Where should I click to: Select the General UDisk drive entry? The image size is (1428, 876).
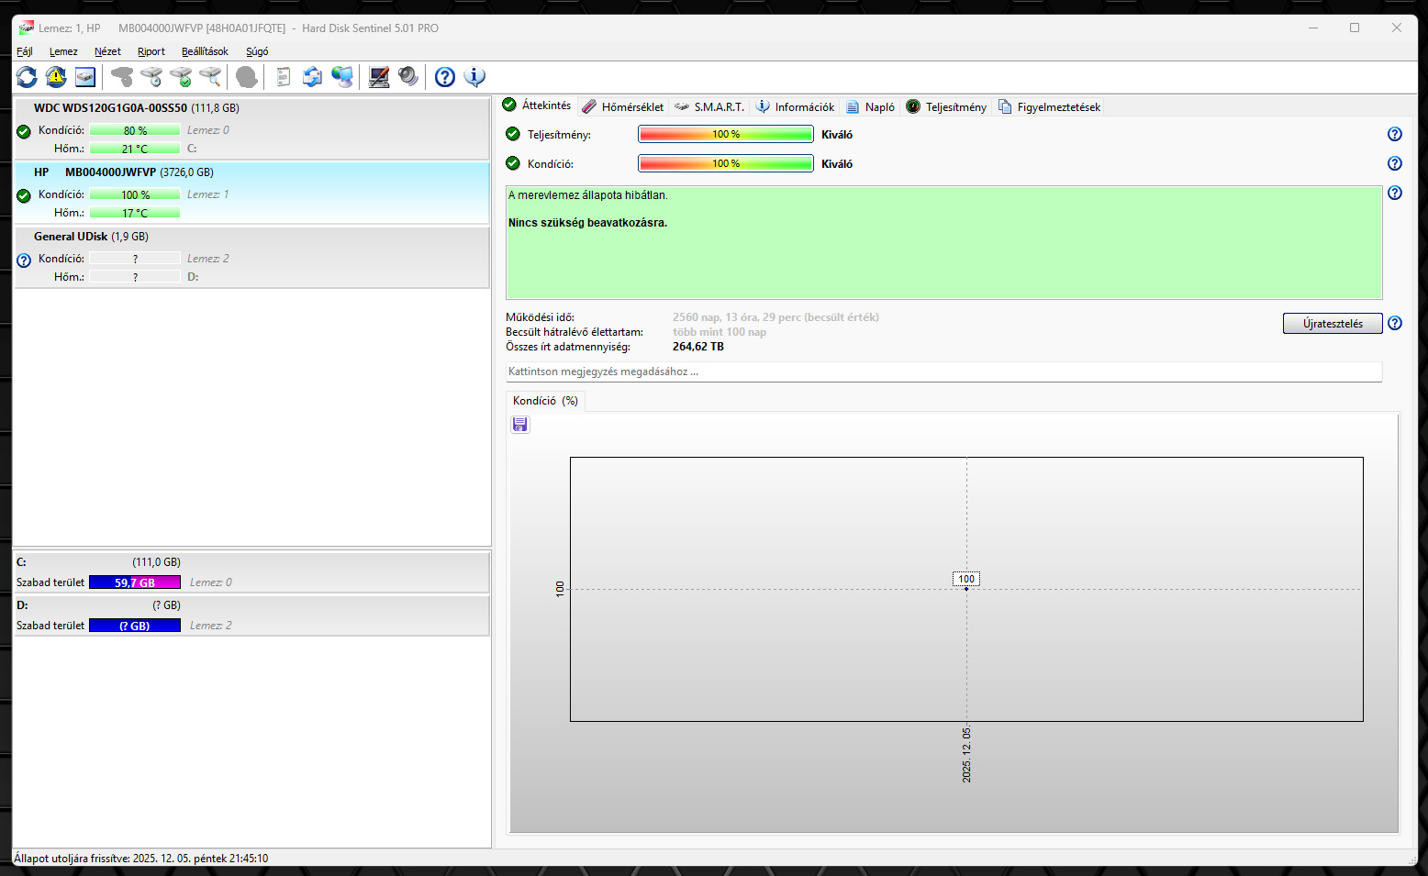point(251,256)
